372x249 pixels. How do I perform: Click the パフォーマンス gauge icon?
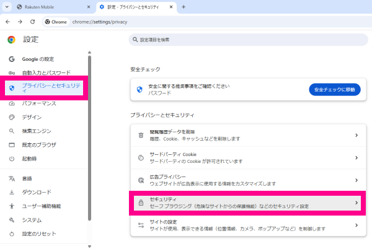(x=11, y=103)
